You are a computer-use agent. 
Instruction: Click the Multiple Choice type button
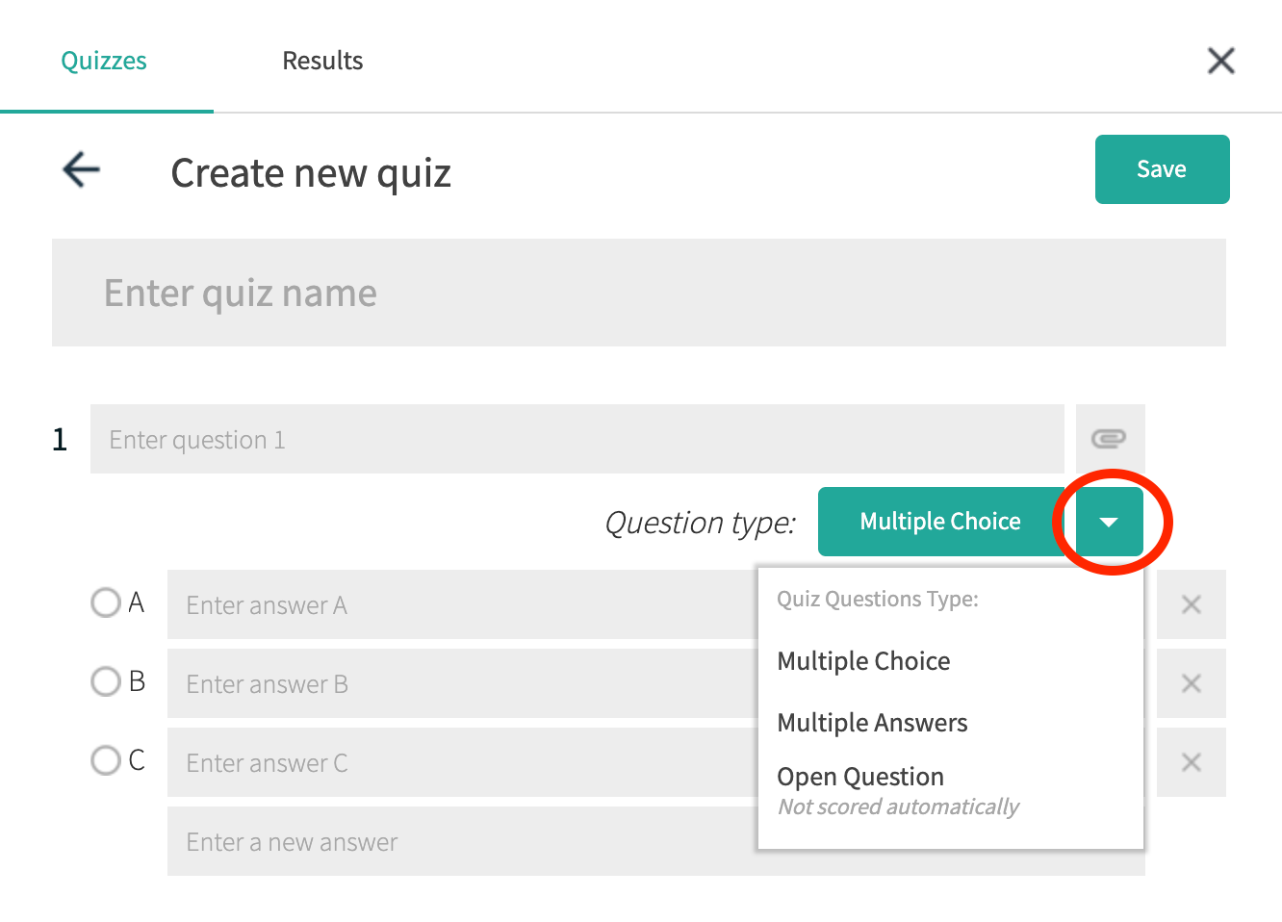pos(939,522)
